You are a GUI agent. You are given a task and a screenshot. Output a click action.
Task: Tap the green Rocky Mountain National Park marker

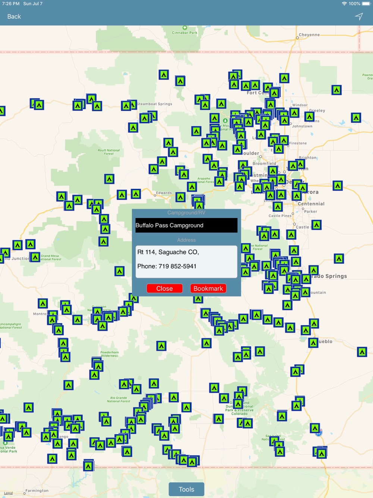pos(225,121)
